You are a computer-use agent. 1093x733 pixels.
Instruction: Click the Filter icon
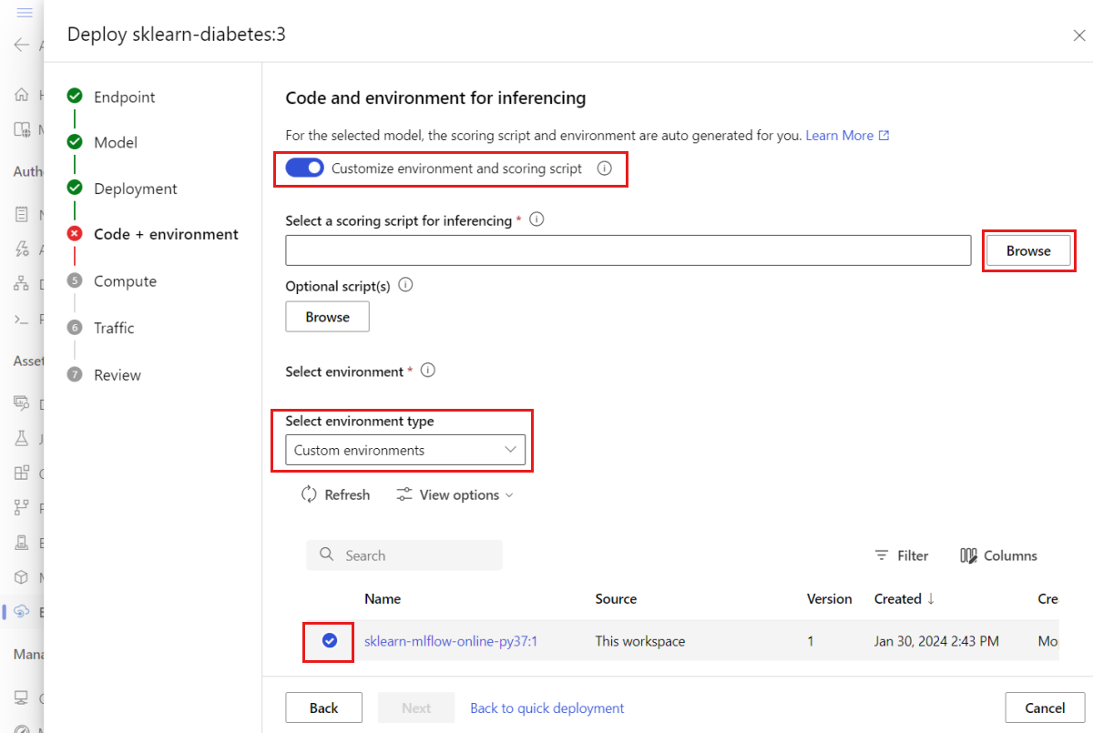[x=882, y=555]
